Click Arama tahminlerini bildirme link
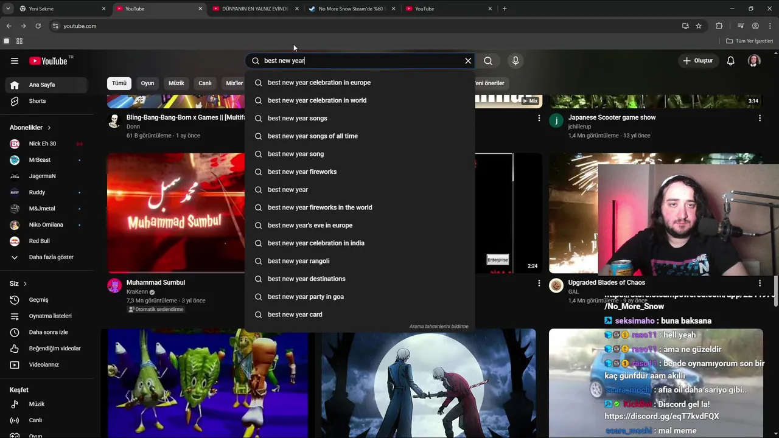 click(x=439, y=326)
